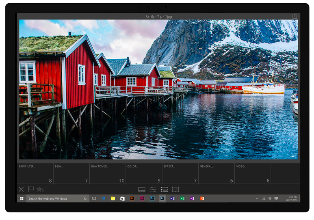The width and height of the screenshot is (314, 220).
Task: Open the share icon beside the Family - Trip - 1.jpg title
Action: tap(295, 16)
